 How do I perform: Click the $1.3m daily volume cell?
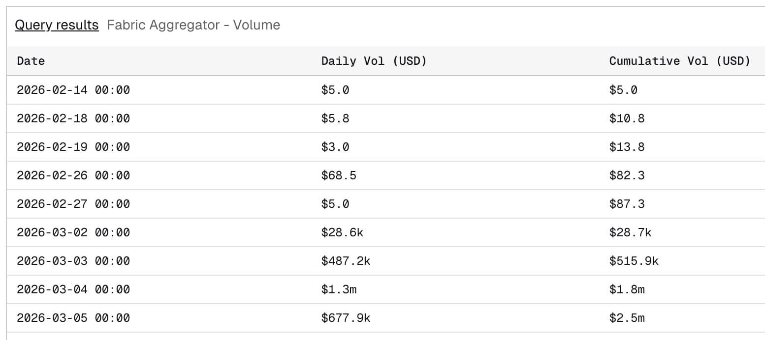pyautogui.click(x=339, y=289)
